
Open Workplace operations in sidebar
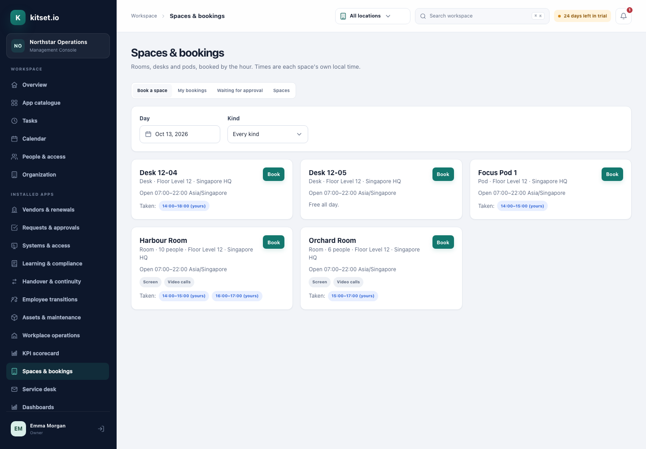point(57,335)
